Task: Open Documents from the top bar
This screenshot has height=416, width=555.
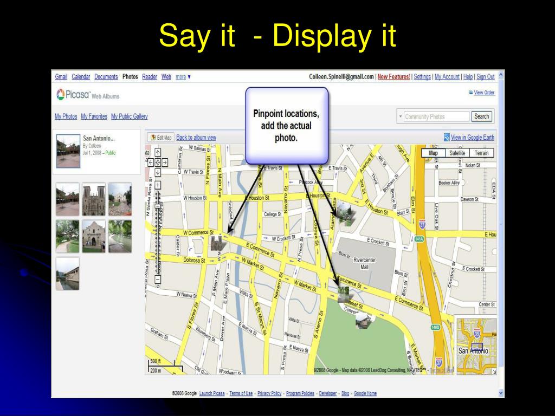Action: tap(106, 77)
